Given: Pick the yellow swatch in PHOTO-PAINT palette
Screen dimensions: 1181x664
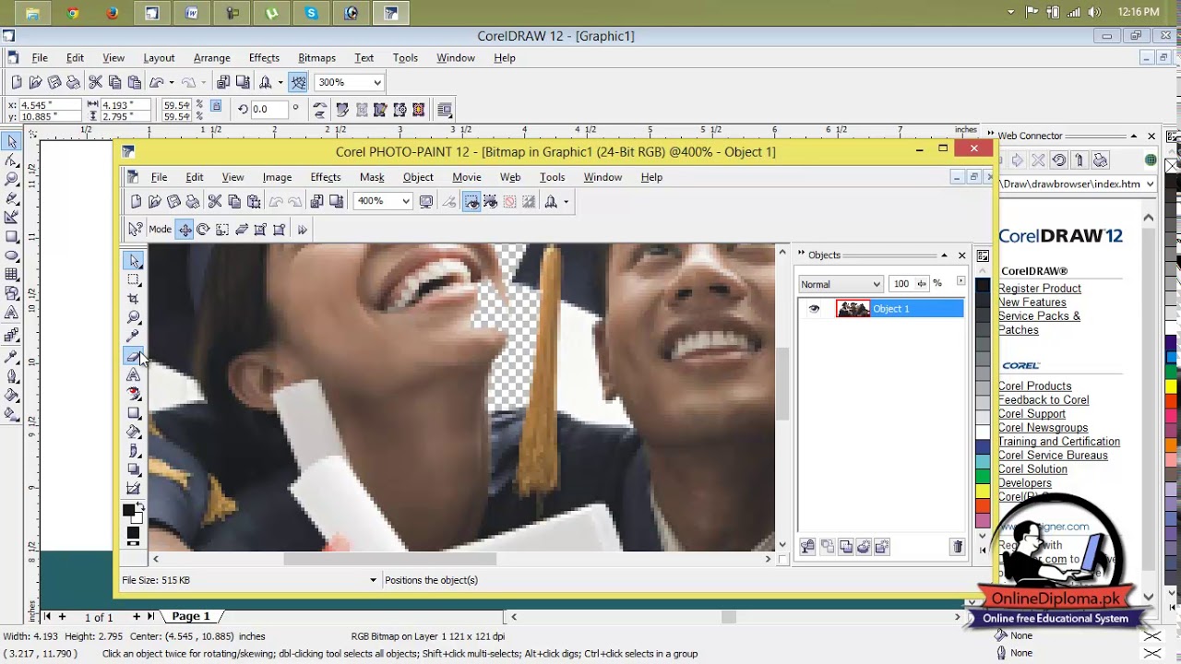Looking at the screenshot, I should coord(983,490).
